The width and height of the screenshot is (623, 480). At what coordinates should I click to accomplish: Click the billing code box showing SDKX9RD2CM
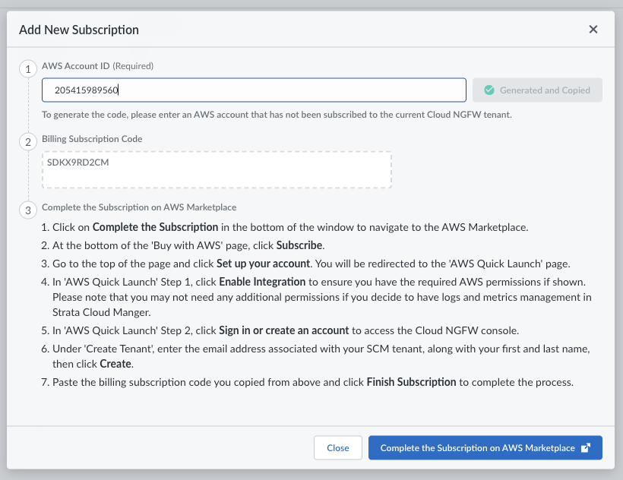(x=217, y=169)
